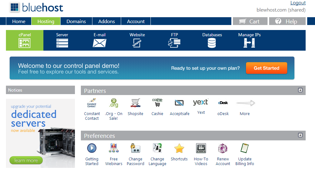
Task: Go to the Home tab
Action: (x=19, y=21)
